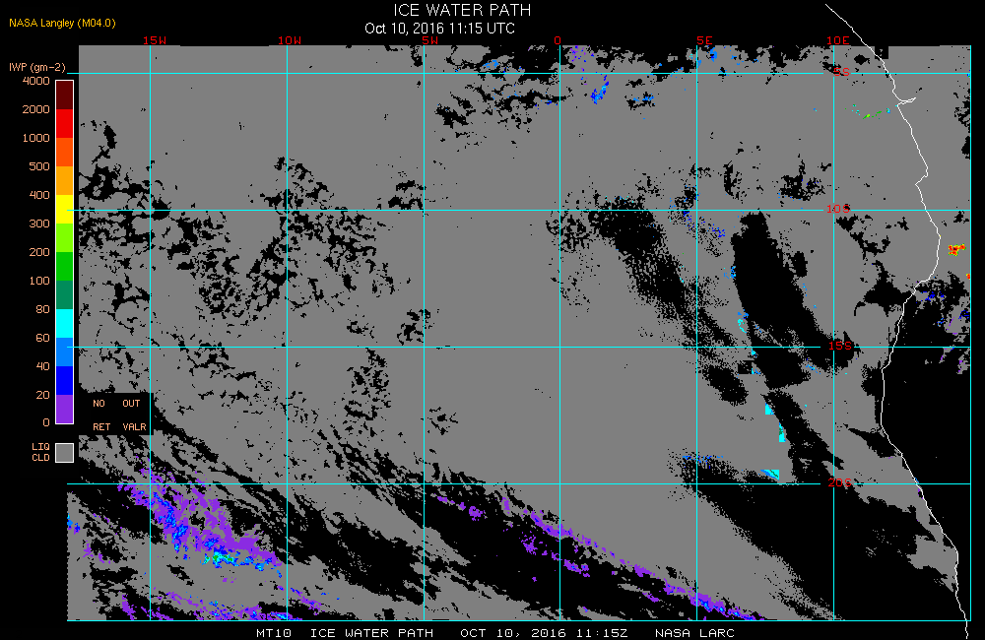Select the 5W longitude label
This screenshot has width=985, height=640.
(430, 40)
